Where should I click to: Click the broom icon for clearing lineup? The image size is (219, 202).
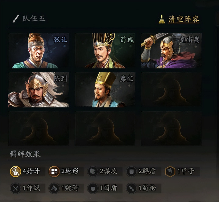[162, 19]
